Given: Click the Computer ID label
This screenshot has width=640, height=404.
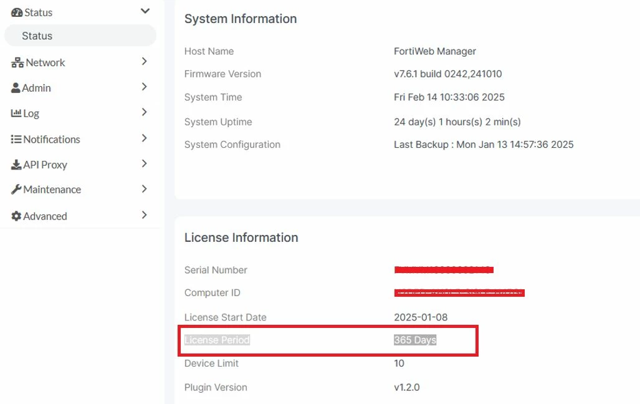Looking at the screenshot, I should [213, 293].
